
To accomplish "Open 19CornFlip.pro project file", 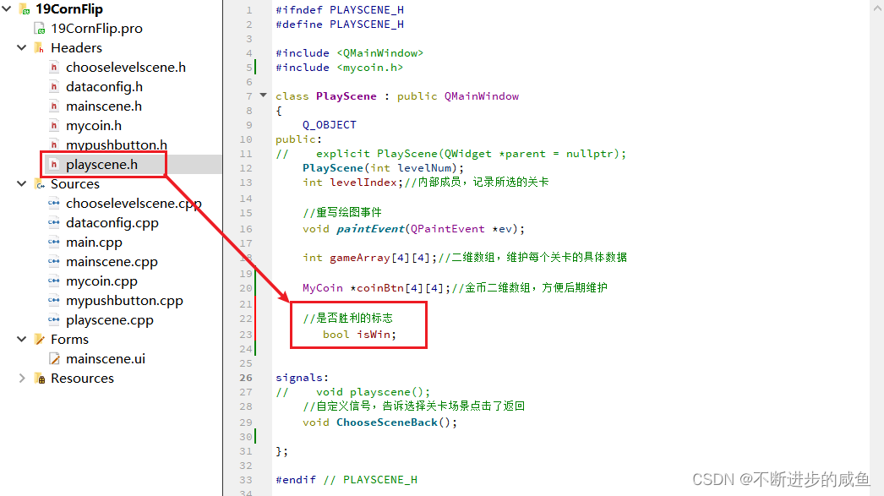I will click(x=96, y=29).
